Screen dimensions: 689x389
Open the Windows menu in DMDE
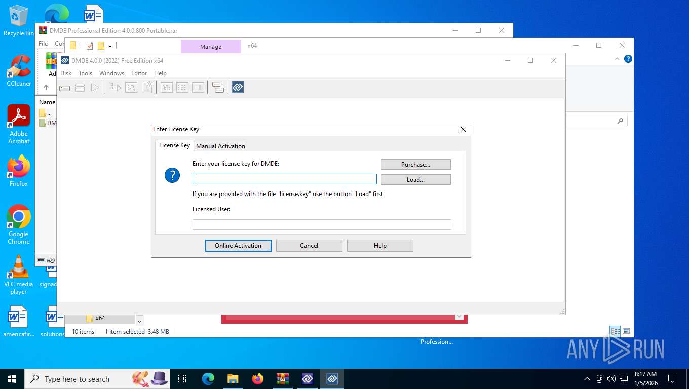[111, 73]
